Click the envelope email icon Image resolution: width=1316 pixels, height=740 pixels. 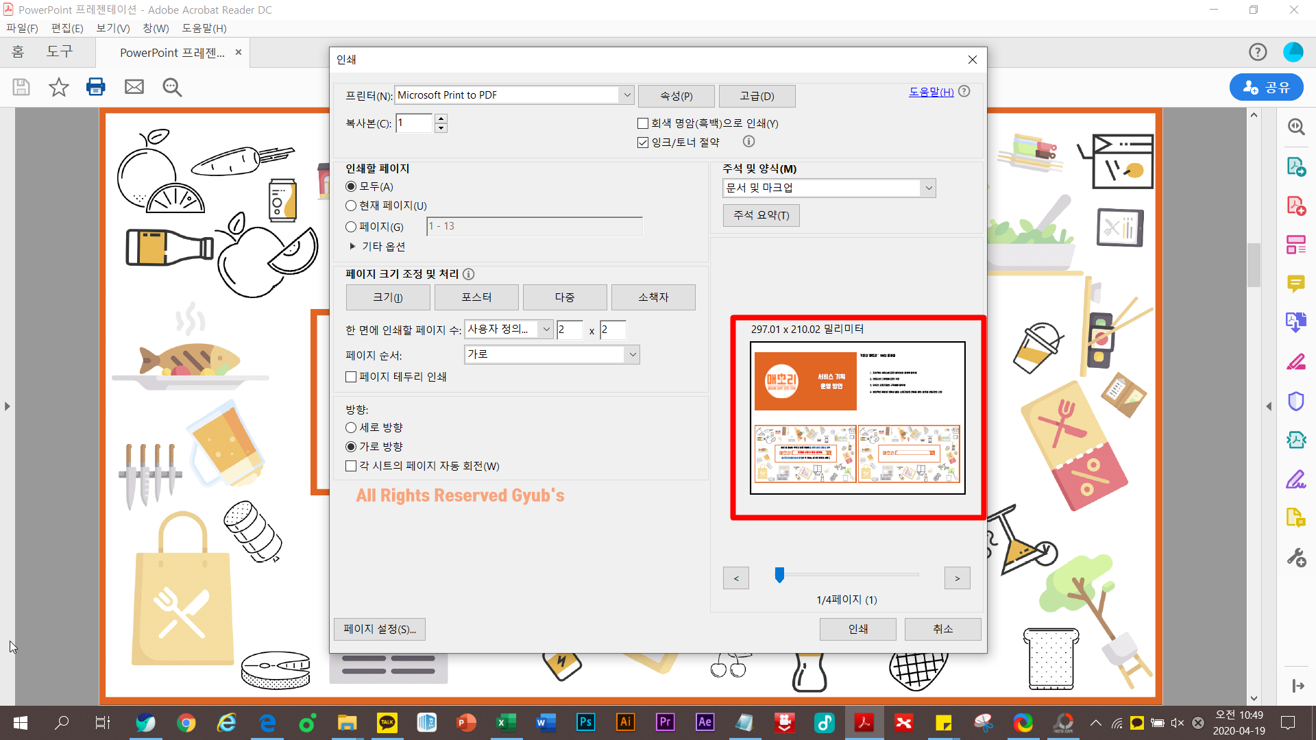coord(134,87)
